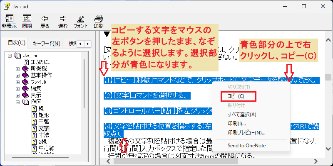Image resolution: width=333 pixels, height=166 pixels.
Task: Click the content pane's down scroll arrow
Action: (328, 149)
